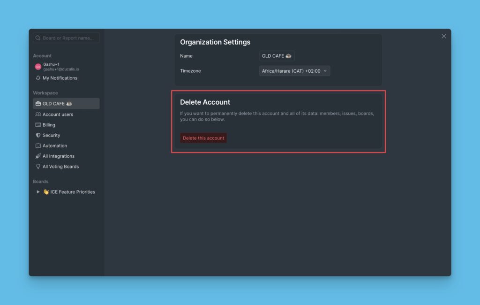Screen dimensions: 480x305
Task: Click the lightbulb icon for All Voting Boards
Action: pyautogui.click(x=38, y=167)
